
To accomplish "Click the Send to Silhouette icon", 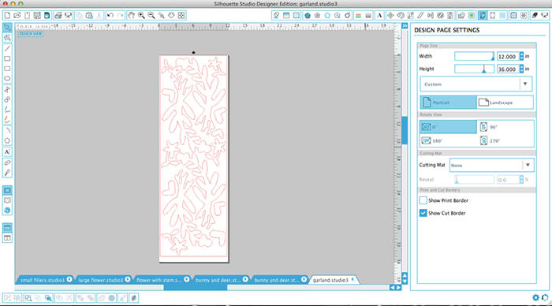I will coord(68,16).
